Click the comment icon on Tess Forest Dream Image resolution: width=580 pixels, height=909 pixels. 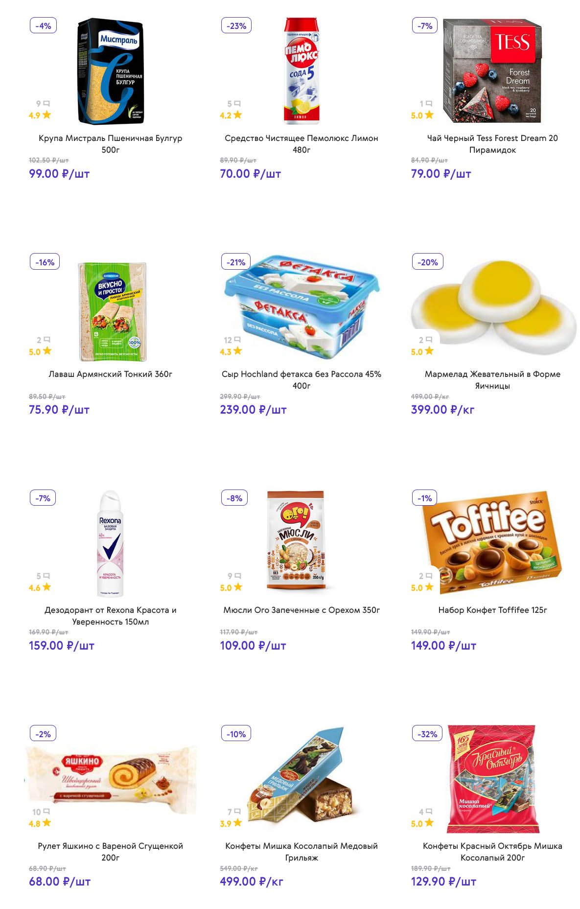[429, 103]
